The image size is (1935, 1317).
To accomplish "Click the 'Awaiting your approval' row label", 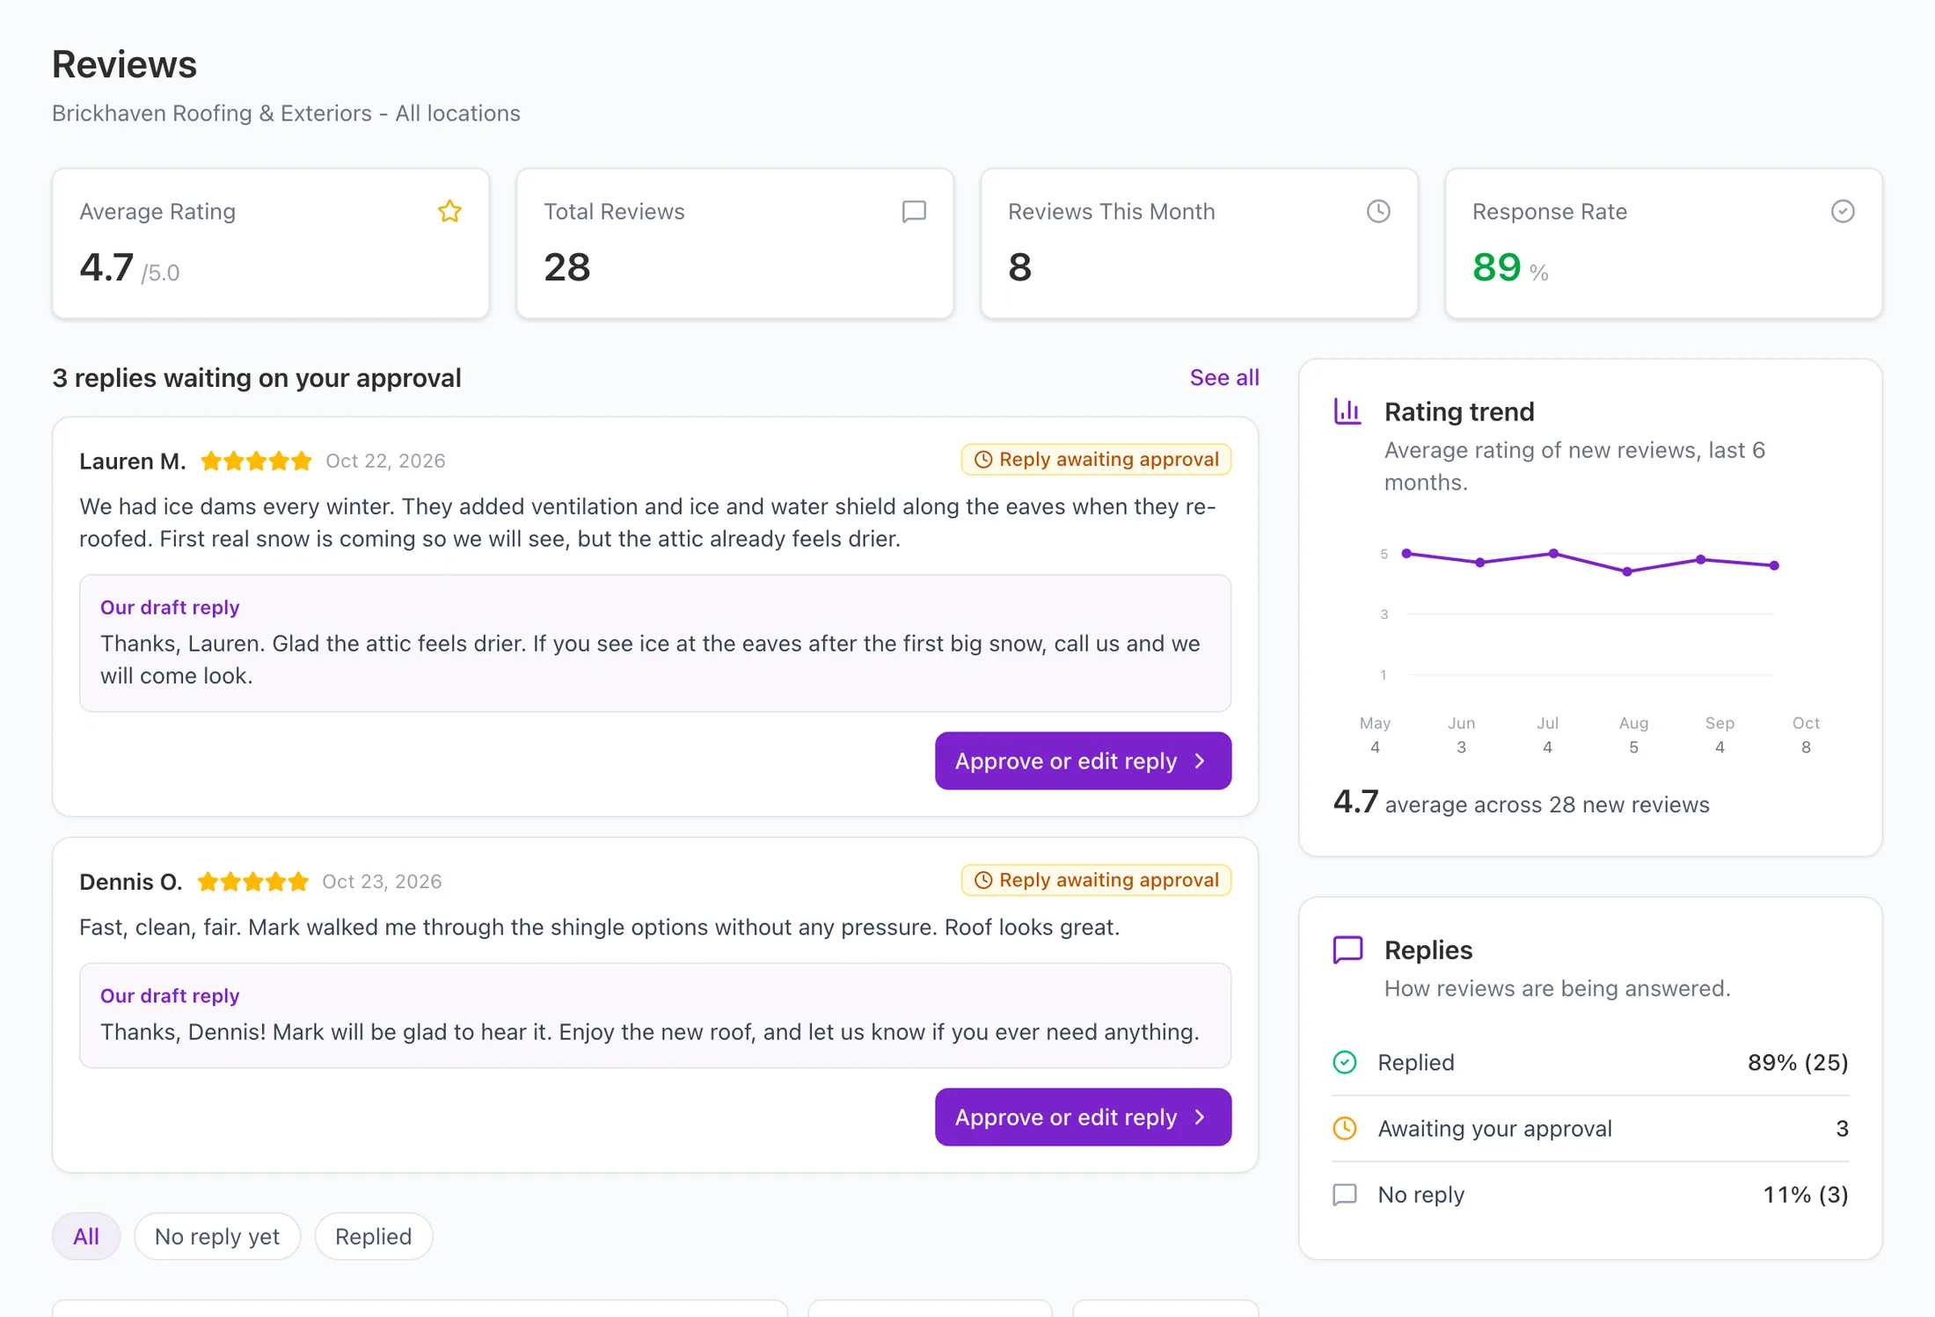I will pos(1494,1128).
